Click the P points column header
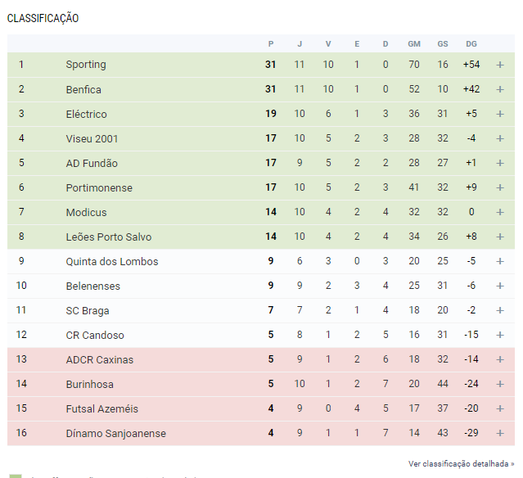Screen dimensions: 523x478 (271, 44)
